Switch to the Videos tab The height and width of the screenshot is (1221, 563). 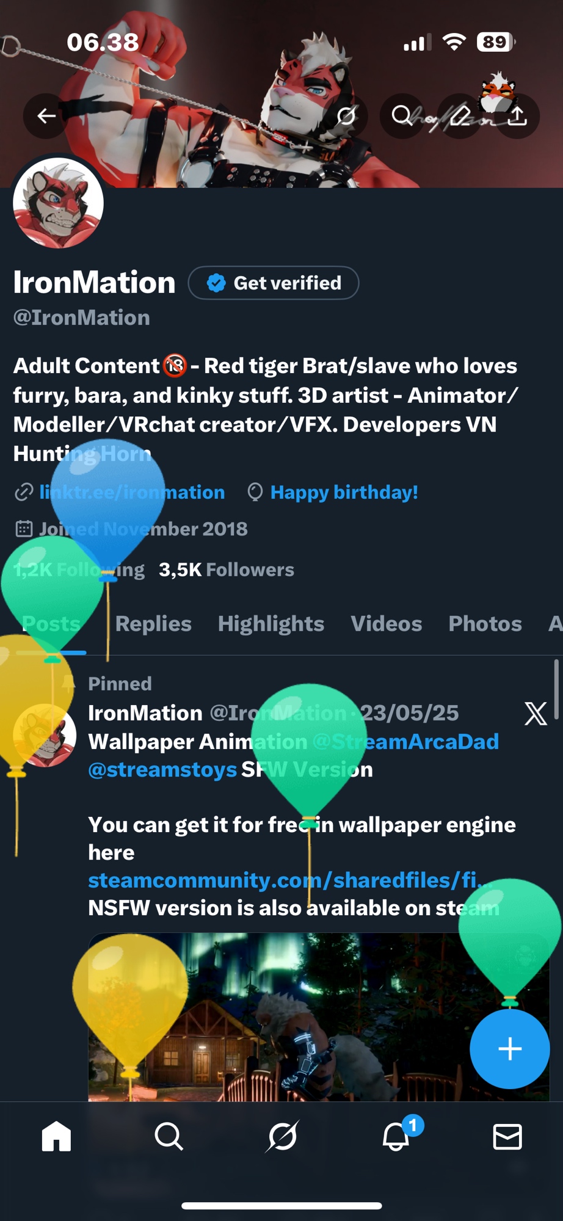click(x=387, y=624)
